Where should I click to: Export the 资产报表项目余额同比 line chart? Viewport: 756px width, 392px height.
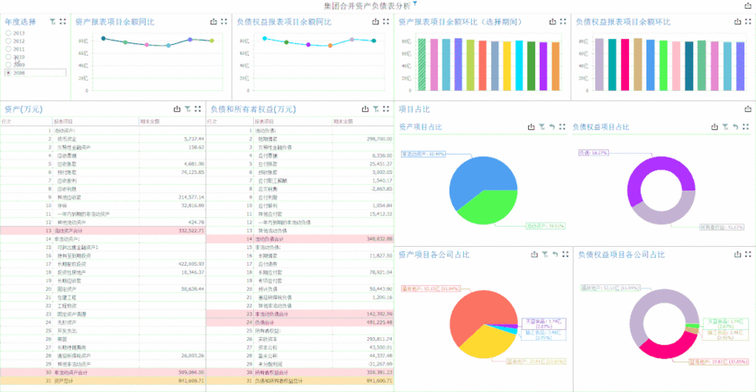click(213, 22)
